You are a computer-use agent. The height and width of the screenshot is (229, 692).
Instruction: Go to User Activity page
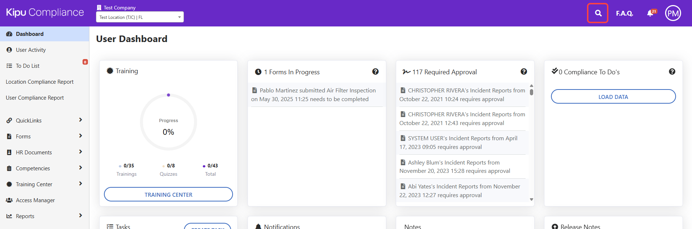click(31, 50)
